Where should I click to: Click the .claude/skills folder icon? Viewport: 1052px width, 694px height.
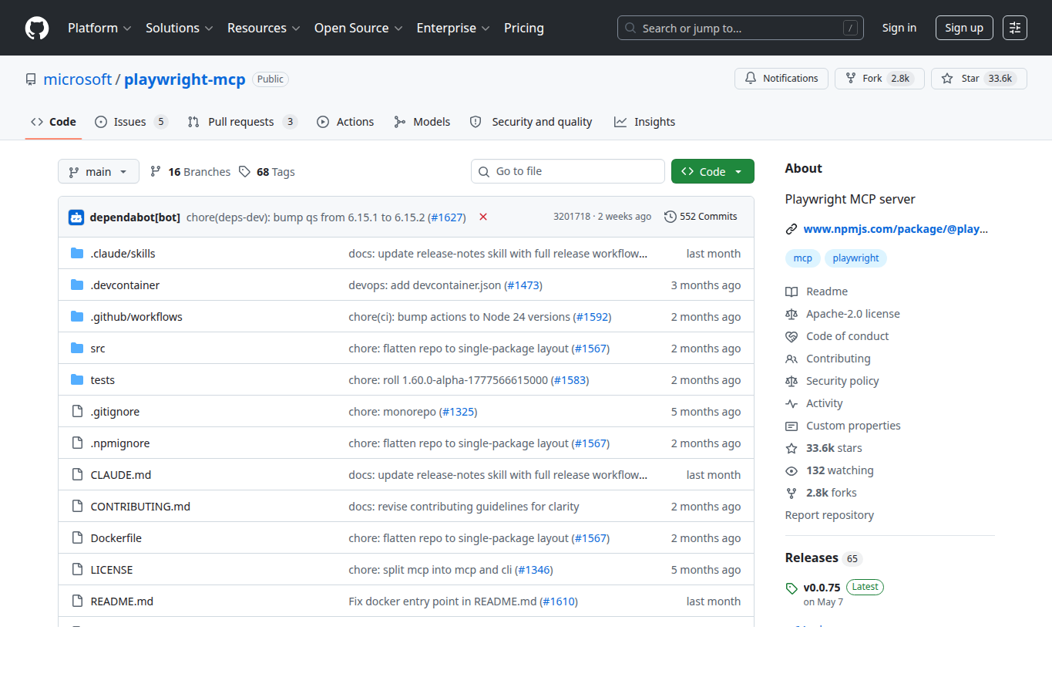(x=77, y=253)
